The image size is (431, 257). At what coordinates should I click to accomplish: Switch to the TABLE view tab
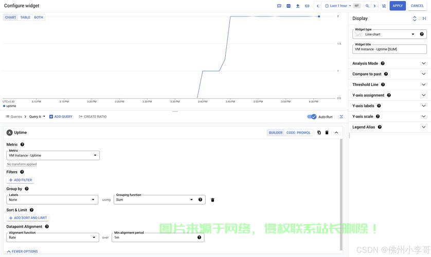[25, 17]
